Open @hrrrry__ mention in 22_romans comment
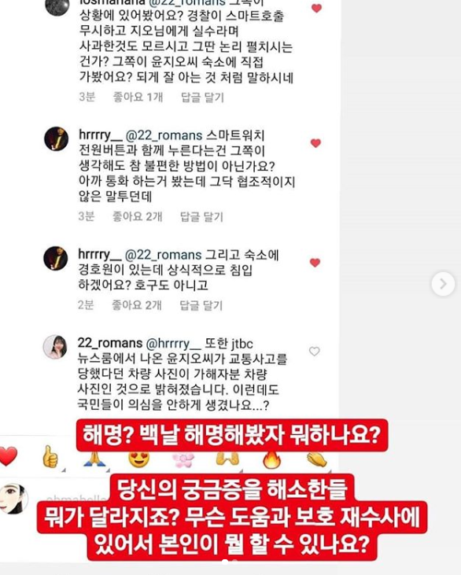The image size is (461, 575). click(173, 344)
